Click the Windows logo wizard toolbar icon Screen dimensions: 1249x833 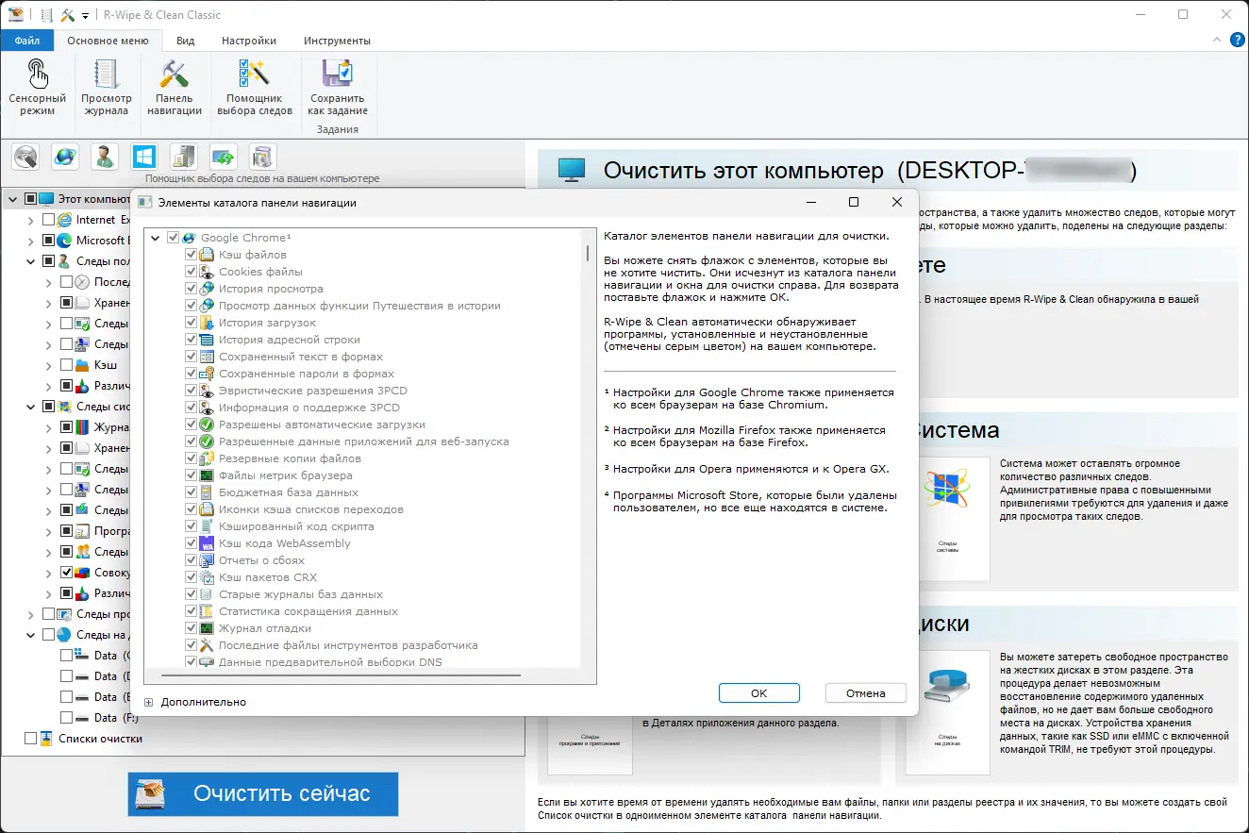click(144, 157)
